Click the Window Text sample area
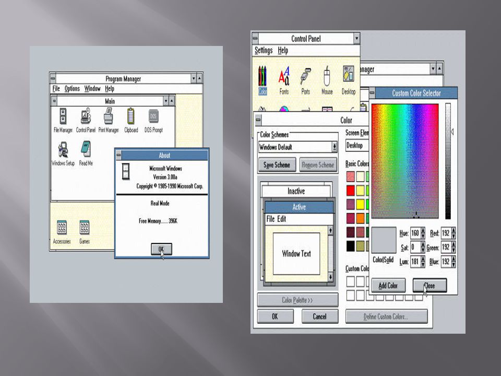Image resolution: width=501 pixels, height=376 pixels. 296,254
